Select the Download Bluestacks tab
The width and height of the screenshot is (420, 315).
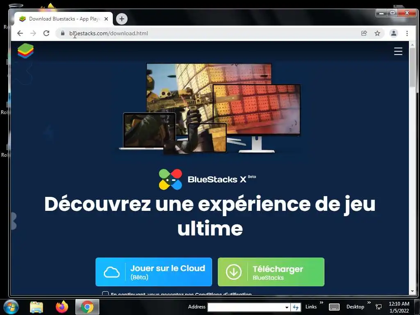point(64,19)
